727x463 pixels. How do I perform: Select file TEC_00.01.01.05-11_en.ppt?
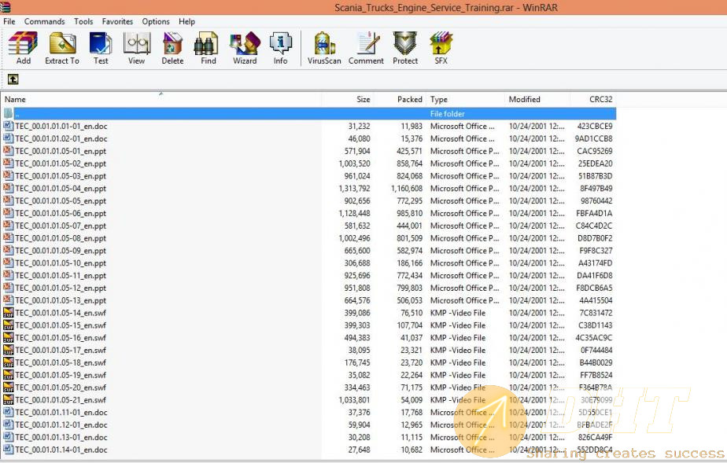pos(308,275)
